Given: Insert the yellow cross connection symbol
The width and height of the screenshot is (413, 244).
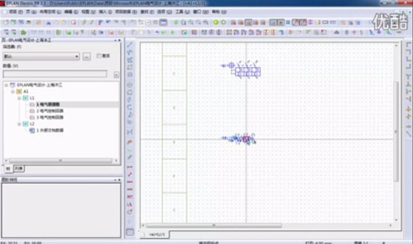Looking at the screenshot, I should coord(408,109).
